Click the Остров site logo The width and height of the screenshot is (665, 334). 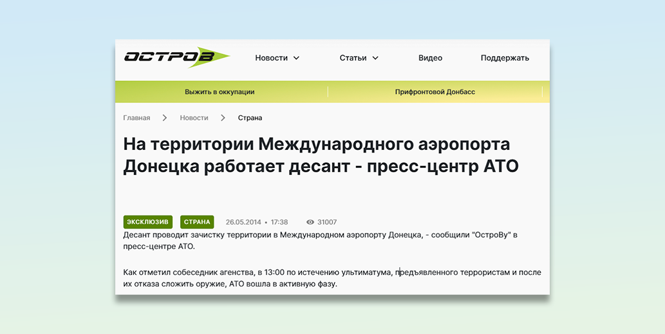click(x=177, y=57)
